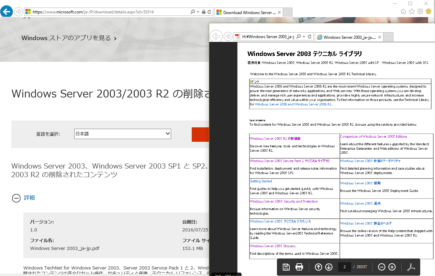Open Windows Server 2003: テクニカルリファレンス link
Image resolution: width=435 pixels, height=276 pixels.
[280, 221]
